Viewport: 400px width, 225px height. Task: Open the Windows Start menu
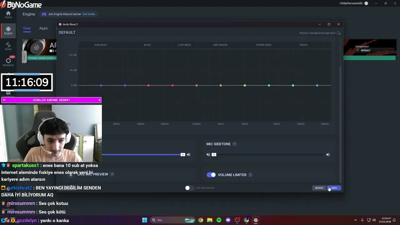tap(145, 220)
